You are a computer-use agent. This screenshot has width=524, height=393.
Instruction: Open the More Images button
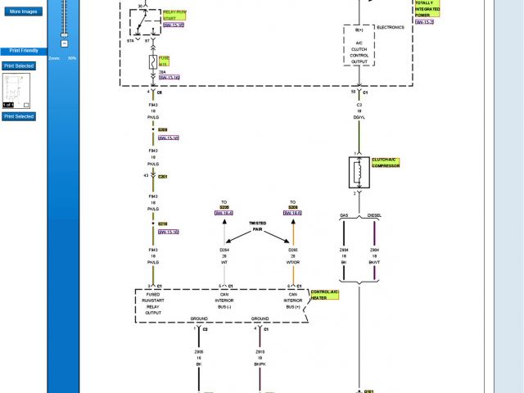click(23, 12)
